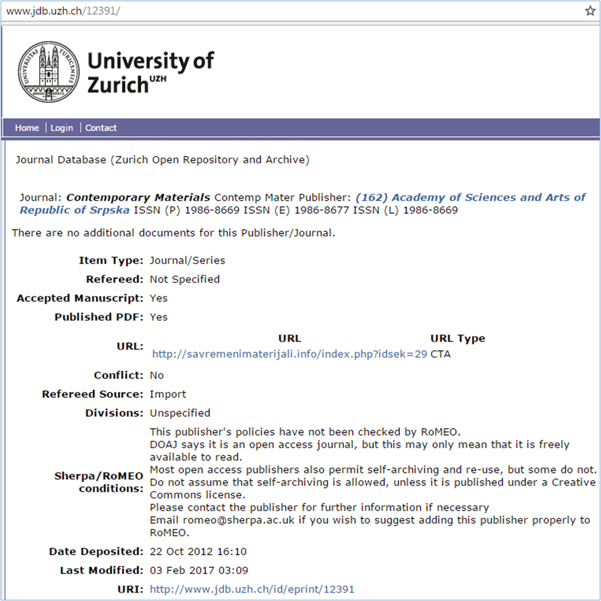Click the University of Zurich seal logo
Screen dimensions: 601x601
49,72
